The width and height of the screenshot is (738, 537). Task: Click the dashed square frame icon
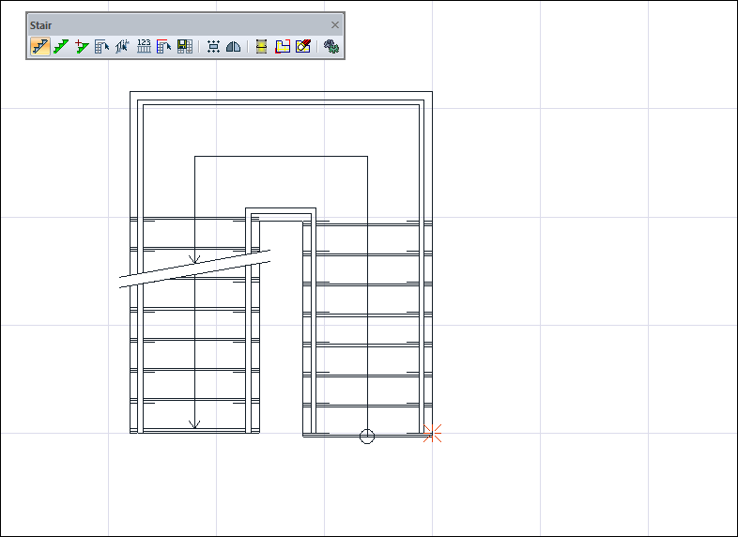pyautogui.click(x=213, y=46)
